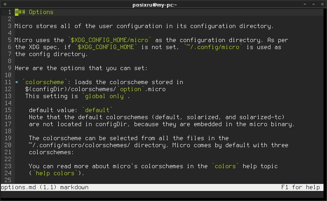Viewport: 327px width, 201px height.
Task: Click line number 5 in the gutter
Action: 10,40
